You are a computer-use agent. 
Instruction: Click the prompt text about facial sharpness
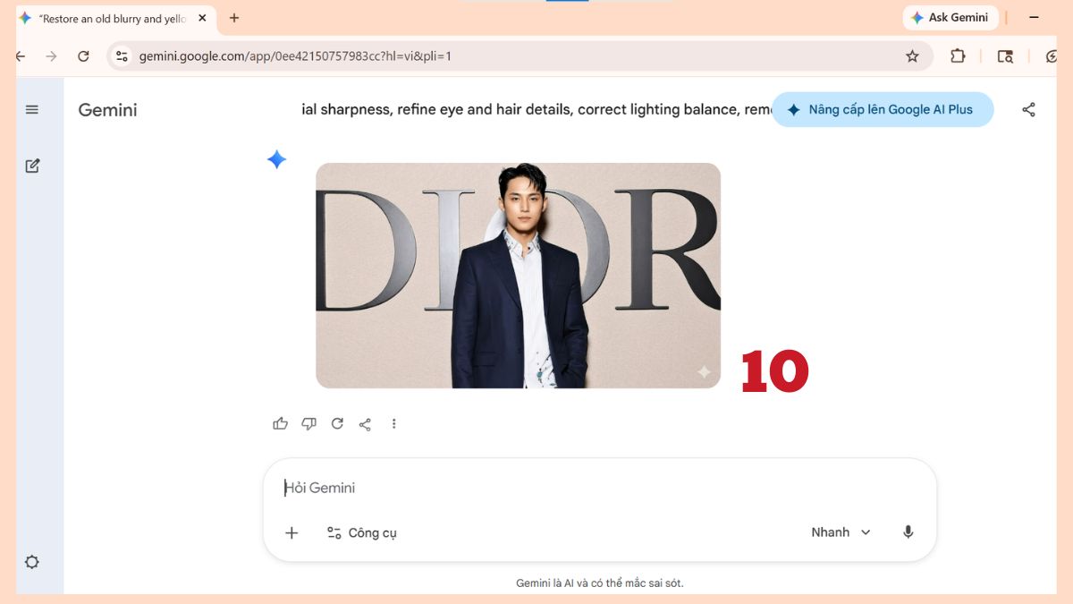coord(536,109)
